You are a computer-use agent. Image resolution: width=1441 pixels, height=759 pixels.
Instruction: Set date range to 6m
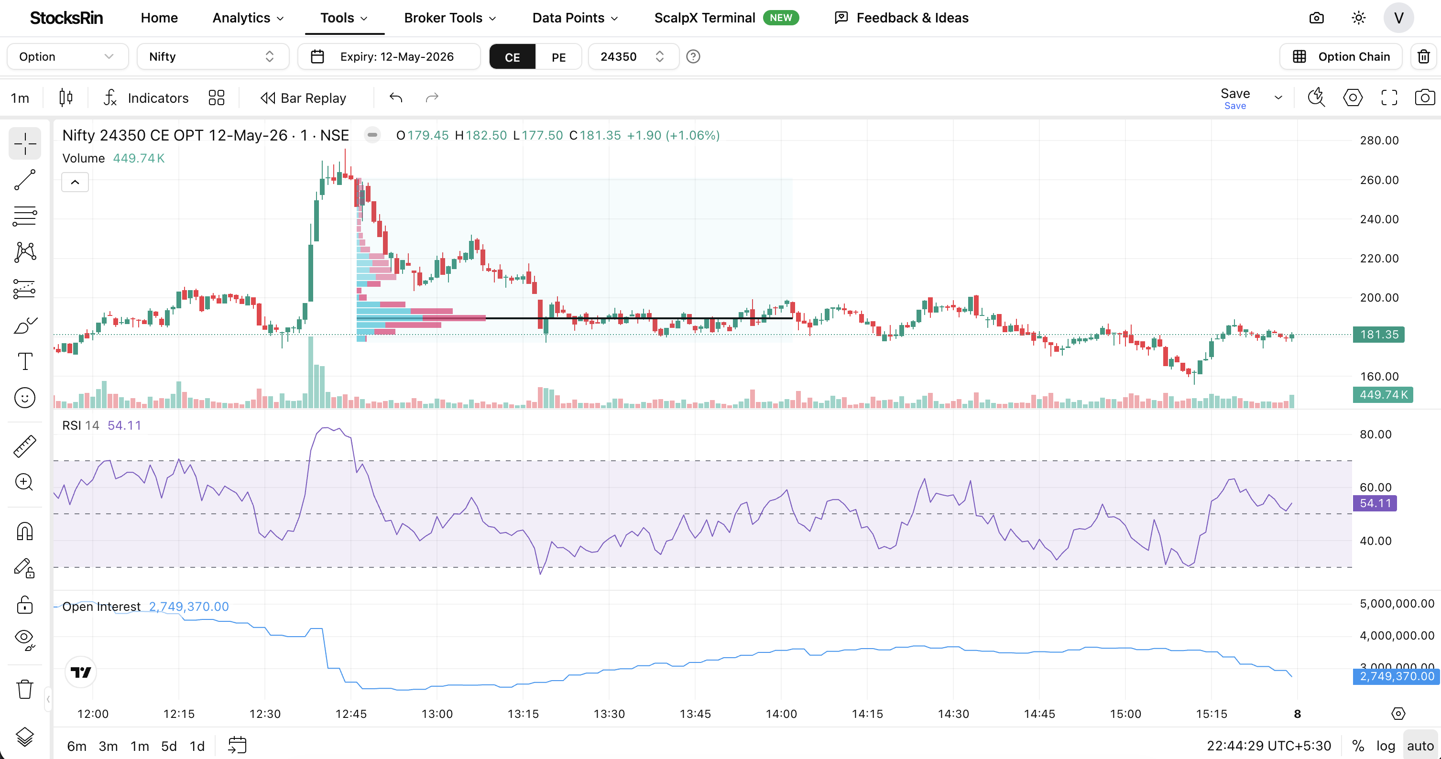pyautogui.click(x=76, y=746)
